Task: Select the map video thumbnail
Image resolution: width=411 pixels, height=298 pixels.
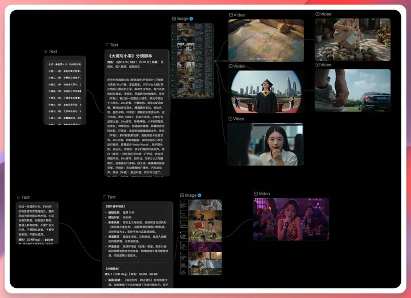Action: 266,41
